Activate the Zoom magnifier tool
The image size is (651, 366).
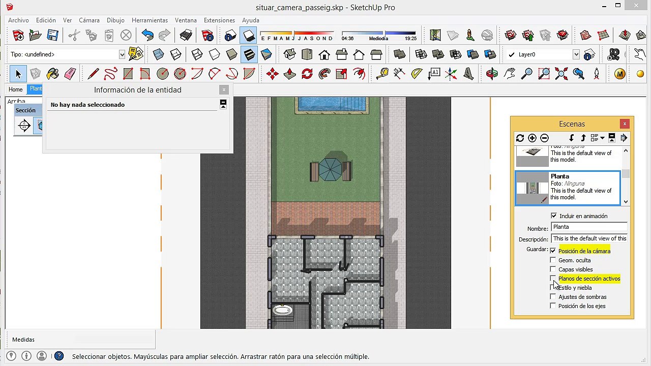point(526,74)
